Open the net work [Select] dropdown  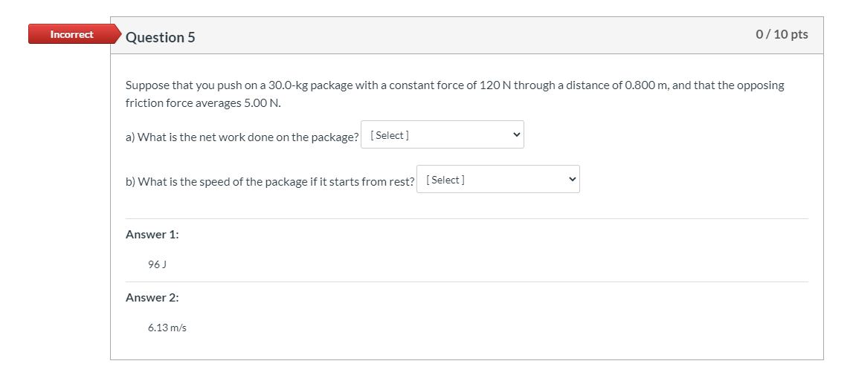coord(442,134)
